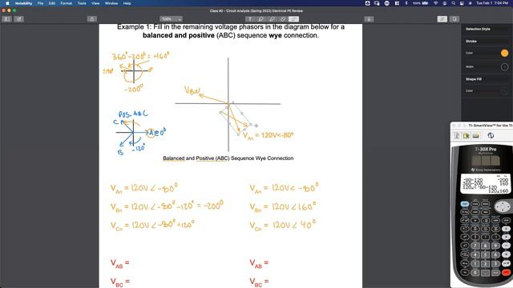Click the right column "VBC =" label
This screenshot has height=288, width=513.
(259, 282)
